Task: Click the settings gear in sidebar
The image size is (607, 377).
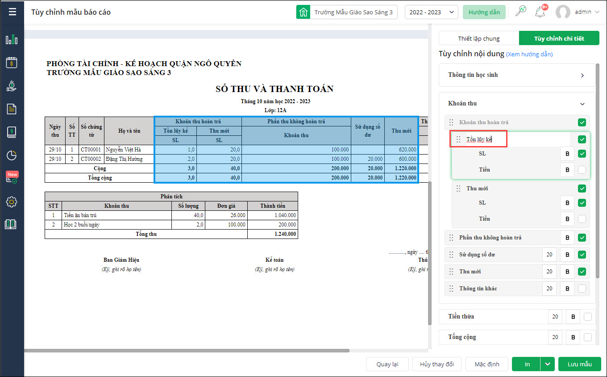Action: pyautogui.click(x=12, y=202)
